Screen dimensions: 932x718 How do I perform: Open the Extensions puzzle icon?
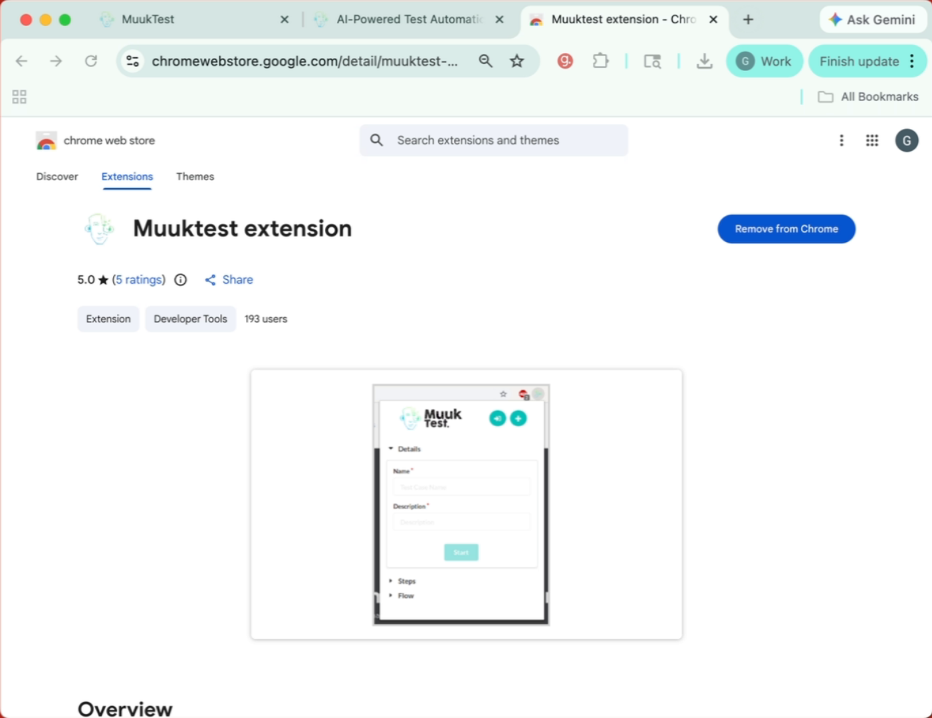pyautogui.click(x=600, y=61)
